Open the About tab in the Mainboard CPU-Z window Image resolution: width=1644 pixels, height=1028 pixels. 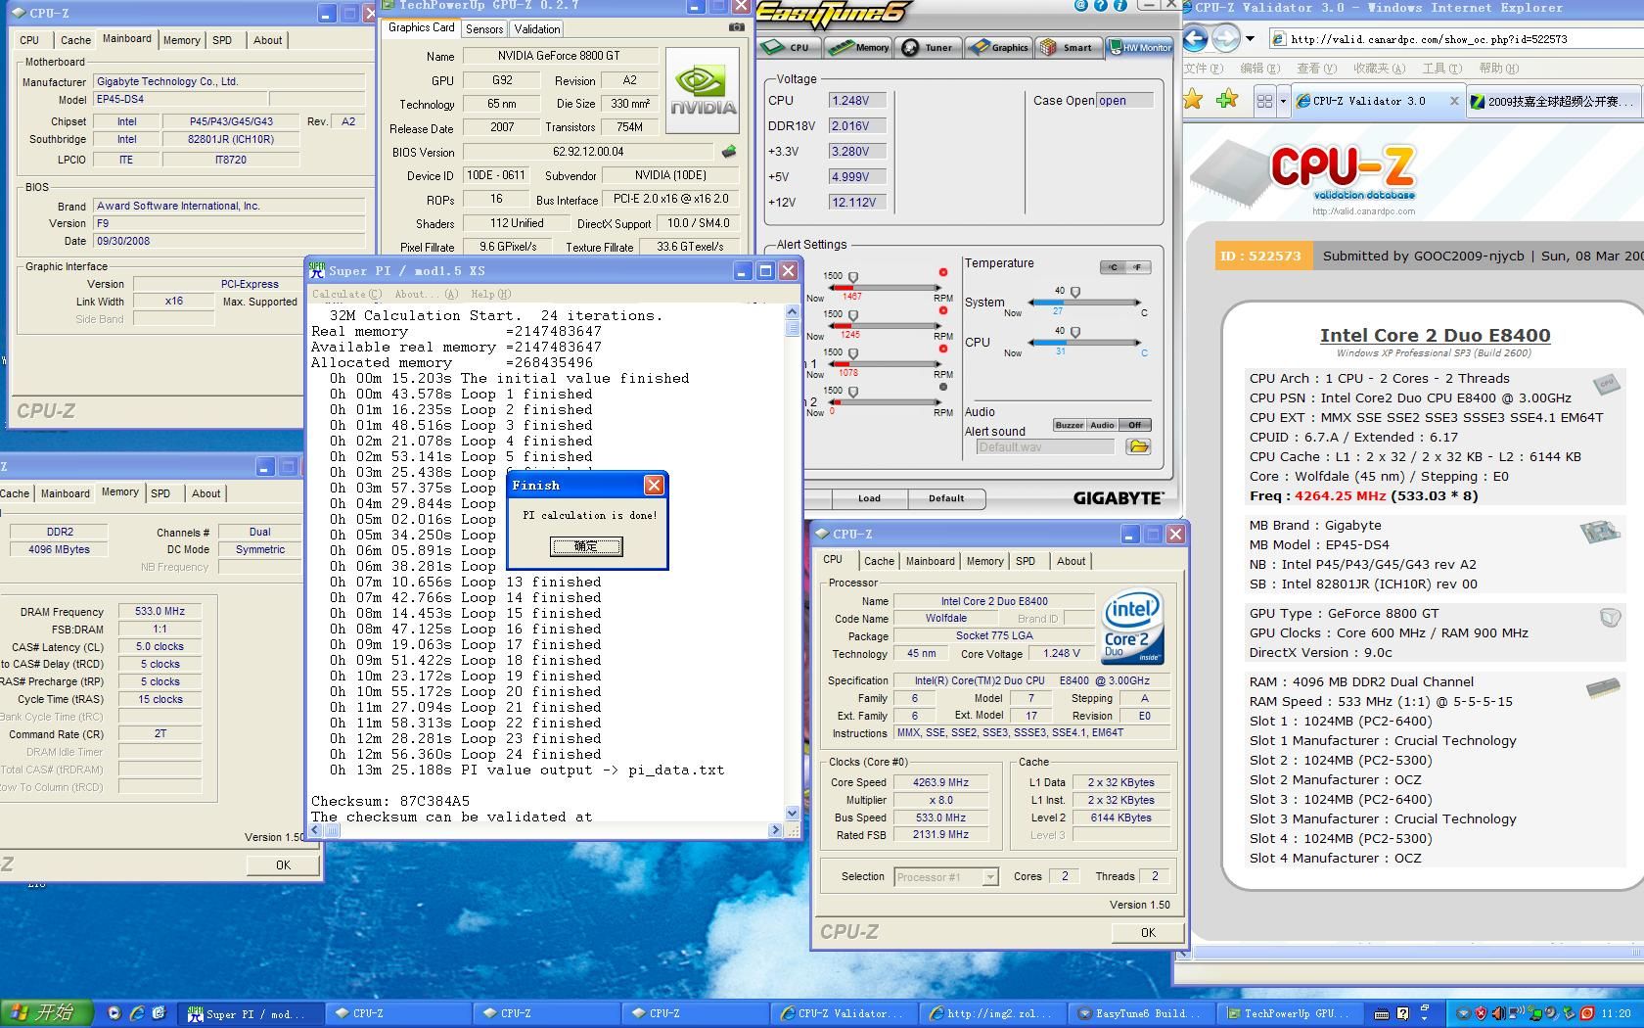tap(268, 40)
